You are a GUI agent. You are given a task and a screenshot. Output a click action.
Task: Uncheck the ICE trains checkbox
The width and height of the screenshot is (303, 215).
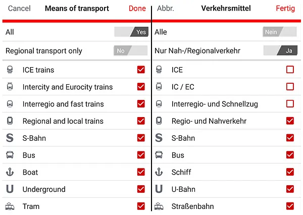(141, 70)
